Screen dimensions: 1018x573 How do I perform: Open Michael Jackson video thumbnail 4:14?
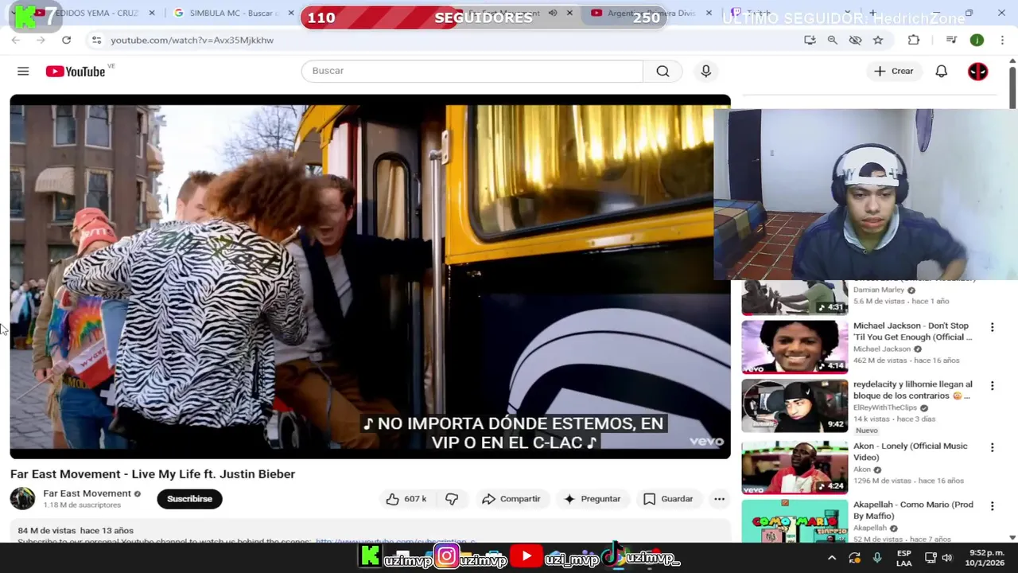pyautogui.click(x=795, y=347)
